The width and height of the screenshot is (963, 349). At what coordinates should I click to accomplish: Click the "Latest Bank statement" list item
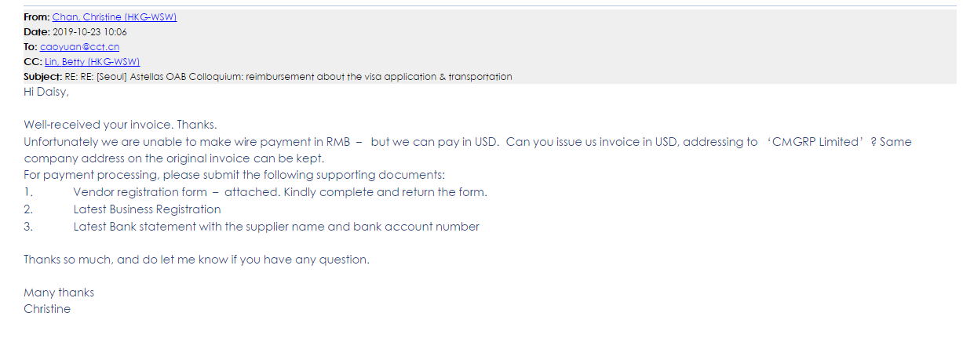point(276,227)
